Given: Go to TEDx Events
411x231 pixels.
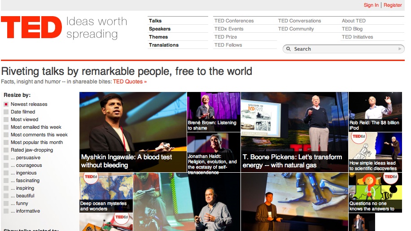Looking at the screenshot, I should 228,29.
